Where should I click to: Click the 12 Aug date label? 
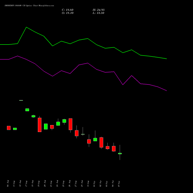point(20,184)
